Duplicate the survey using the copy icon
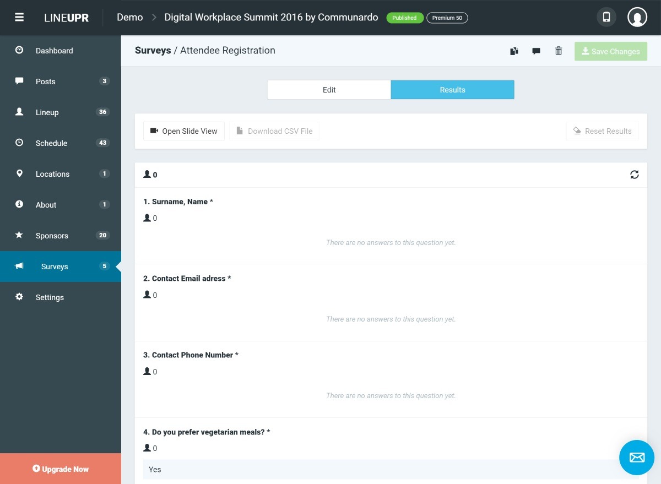The image size is (661, 484). tap(514, 51)
